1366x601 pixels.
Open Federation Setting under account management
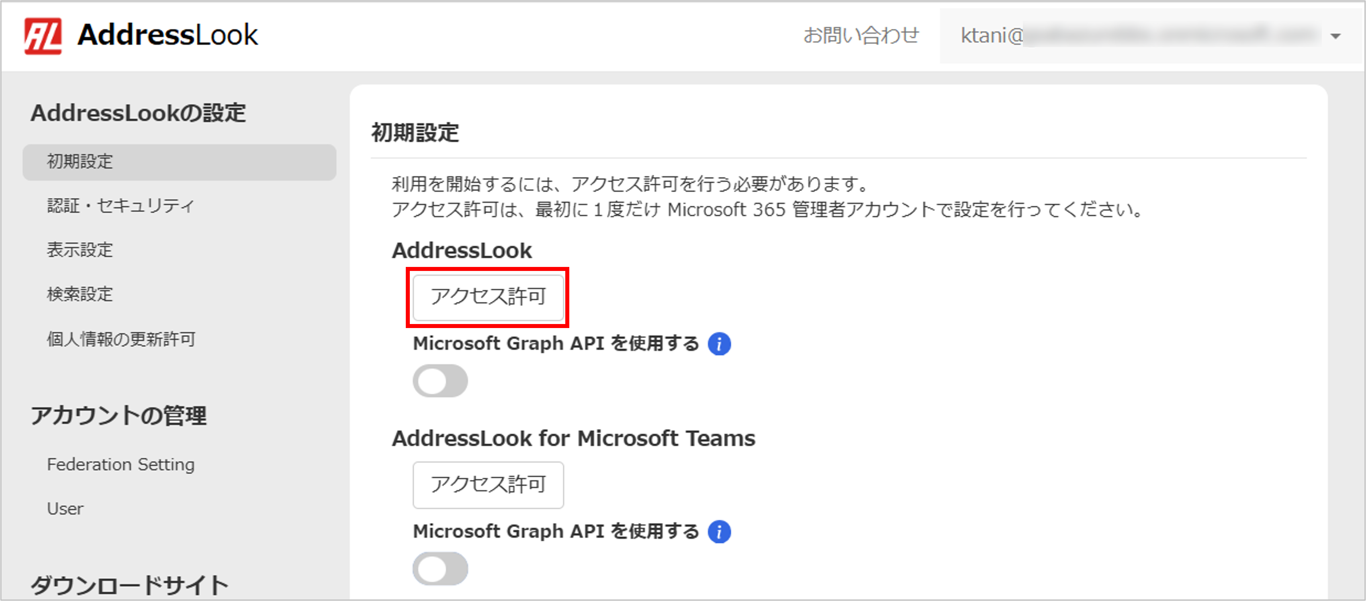(121, 465)
